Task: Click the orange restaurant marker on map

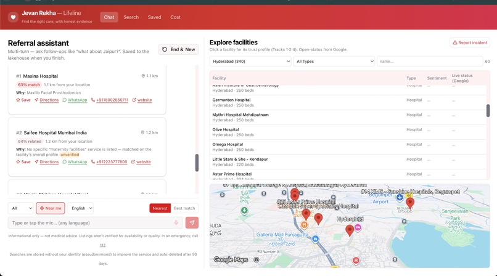Action: point(304,225)
